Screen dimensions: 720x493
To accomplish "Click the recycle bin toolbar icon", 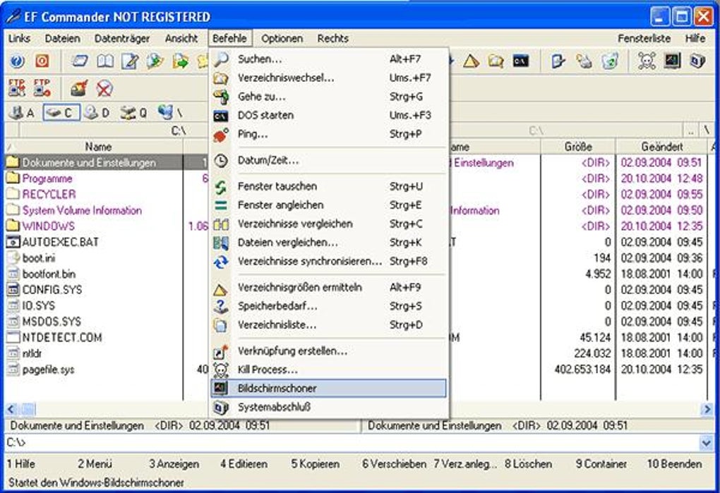I will [x=609, y=61].
